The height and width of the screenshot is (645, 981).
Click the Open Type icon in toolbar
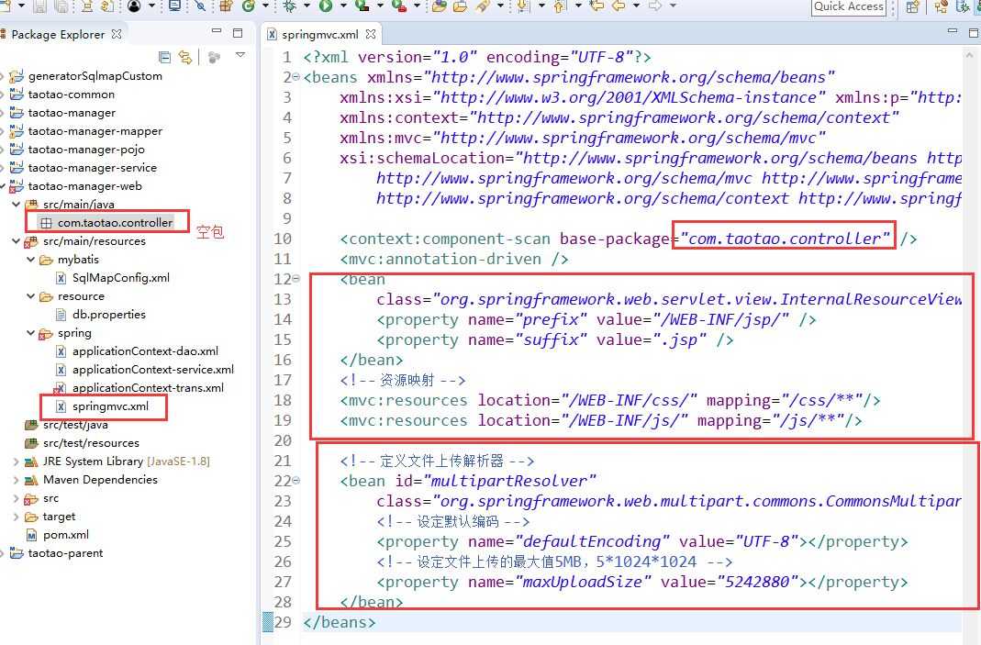point(440,6)
